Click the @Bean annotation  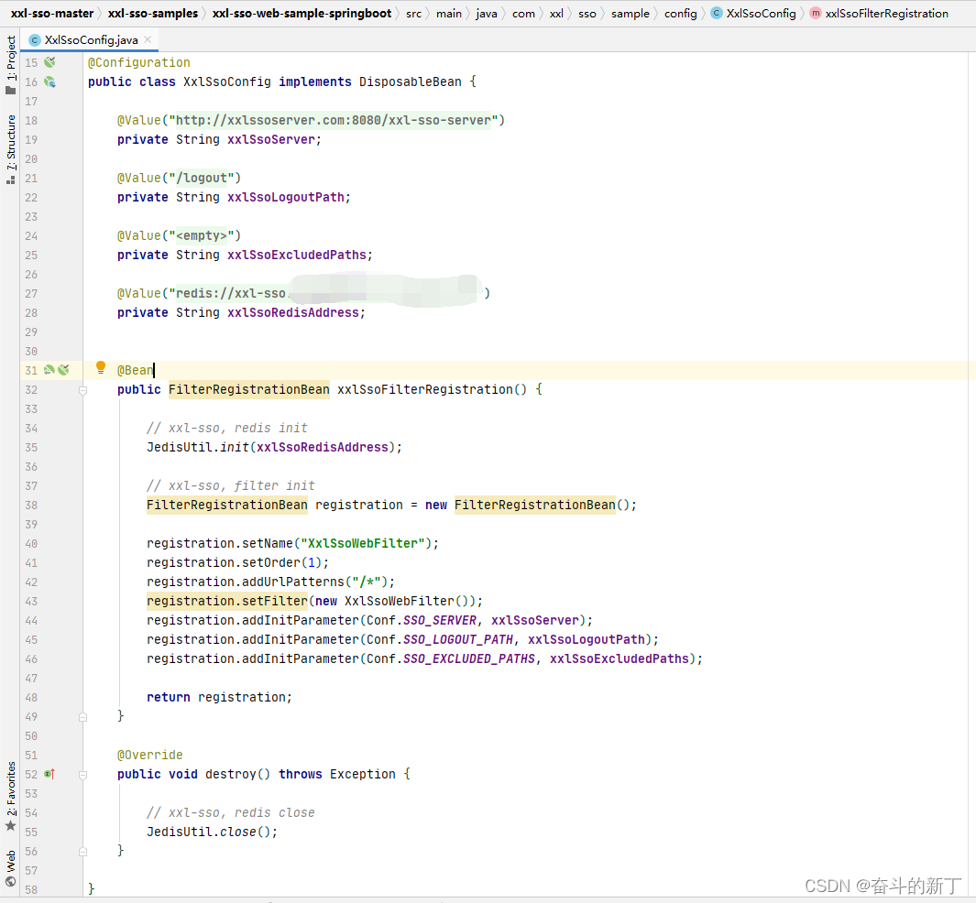135,370
